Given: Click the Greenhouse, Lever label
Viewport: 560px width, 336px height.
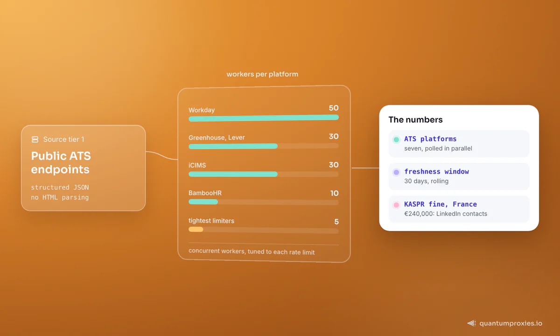Looking at the screenshot, I should pyautogui.click(x=217, y=138).
